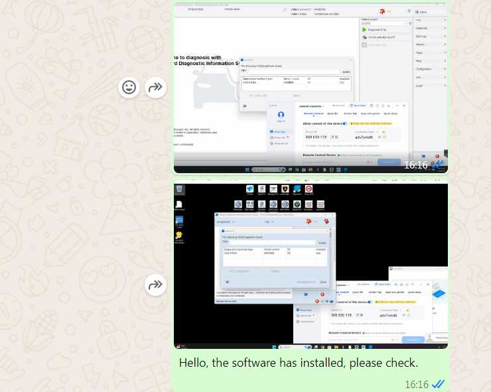This screenshot has width=491, height=392.
Task: Click blue double-tick receipt under text message
Action: click(437, 384)
